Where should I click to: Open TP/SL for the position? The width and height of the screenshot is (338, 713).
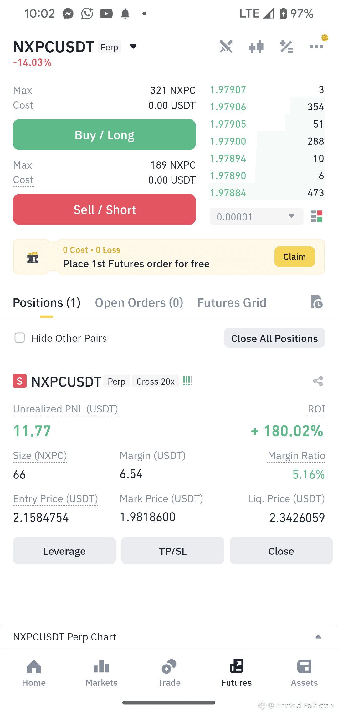173,551
